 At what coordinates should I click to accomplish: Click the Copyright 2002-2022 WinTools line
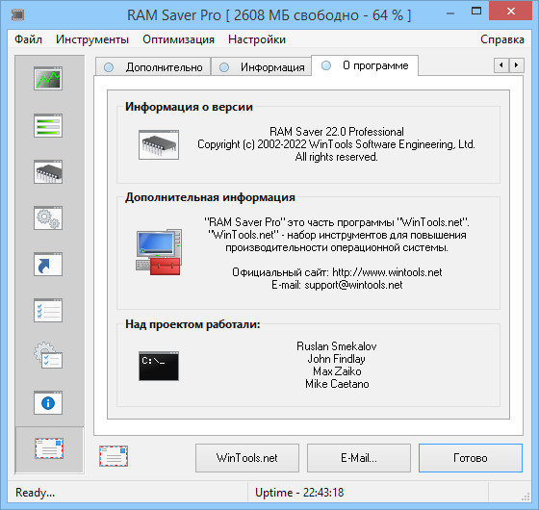[336, 144]
